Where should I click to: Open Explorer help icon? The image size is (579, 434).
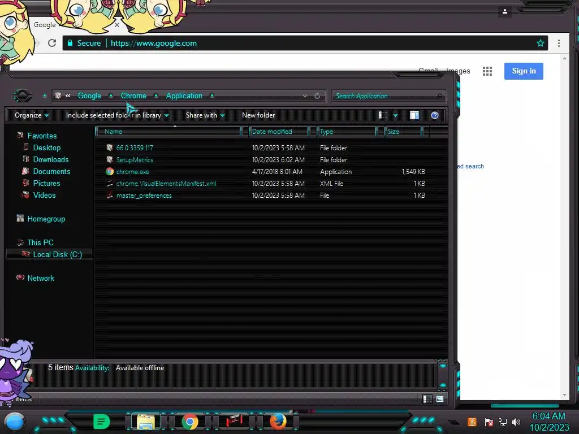coord(435,115)
